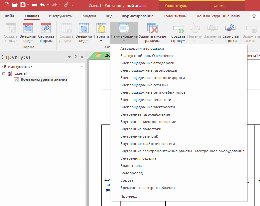Close the Структура panel

82,57
